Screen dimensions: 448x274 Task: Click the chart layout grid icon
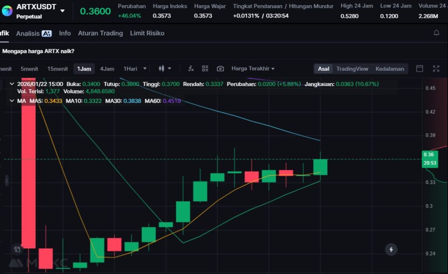pyautogui.click(x=205, y=69)
